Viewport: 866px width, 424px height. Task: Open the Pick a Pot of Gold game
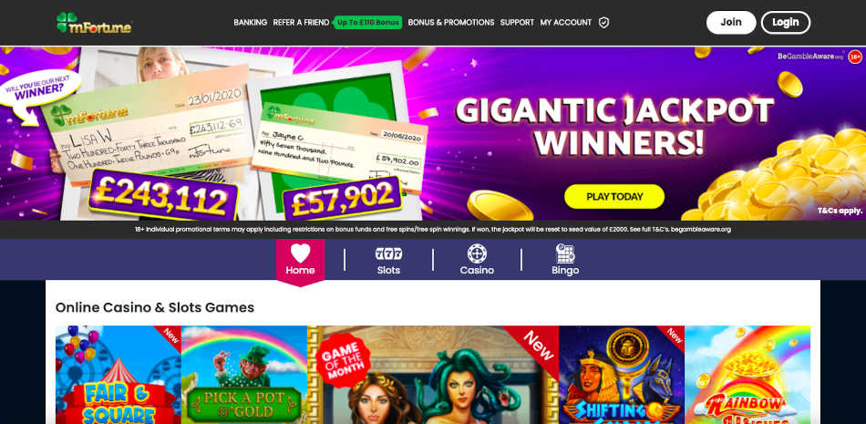244,375
